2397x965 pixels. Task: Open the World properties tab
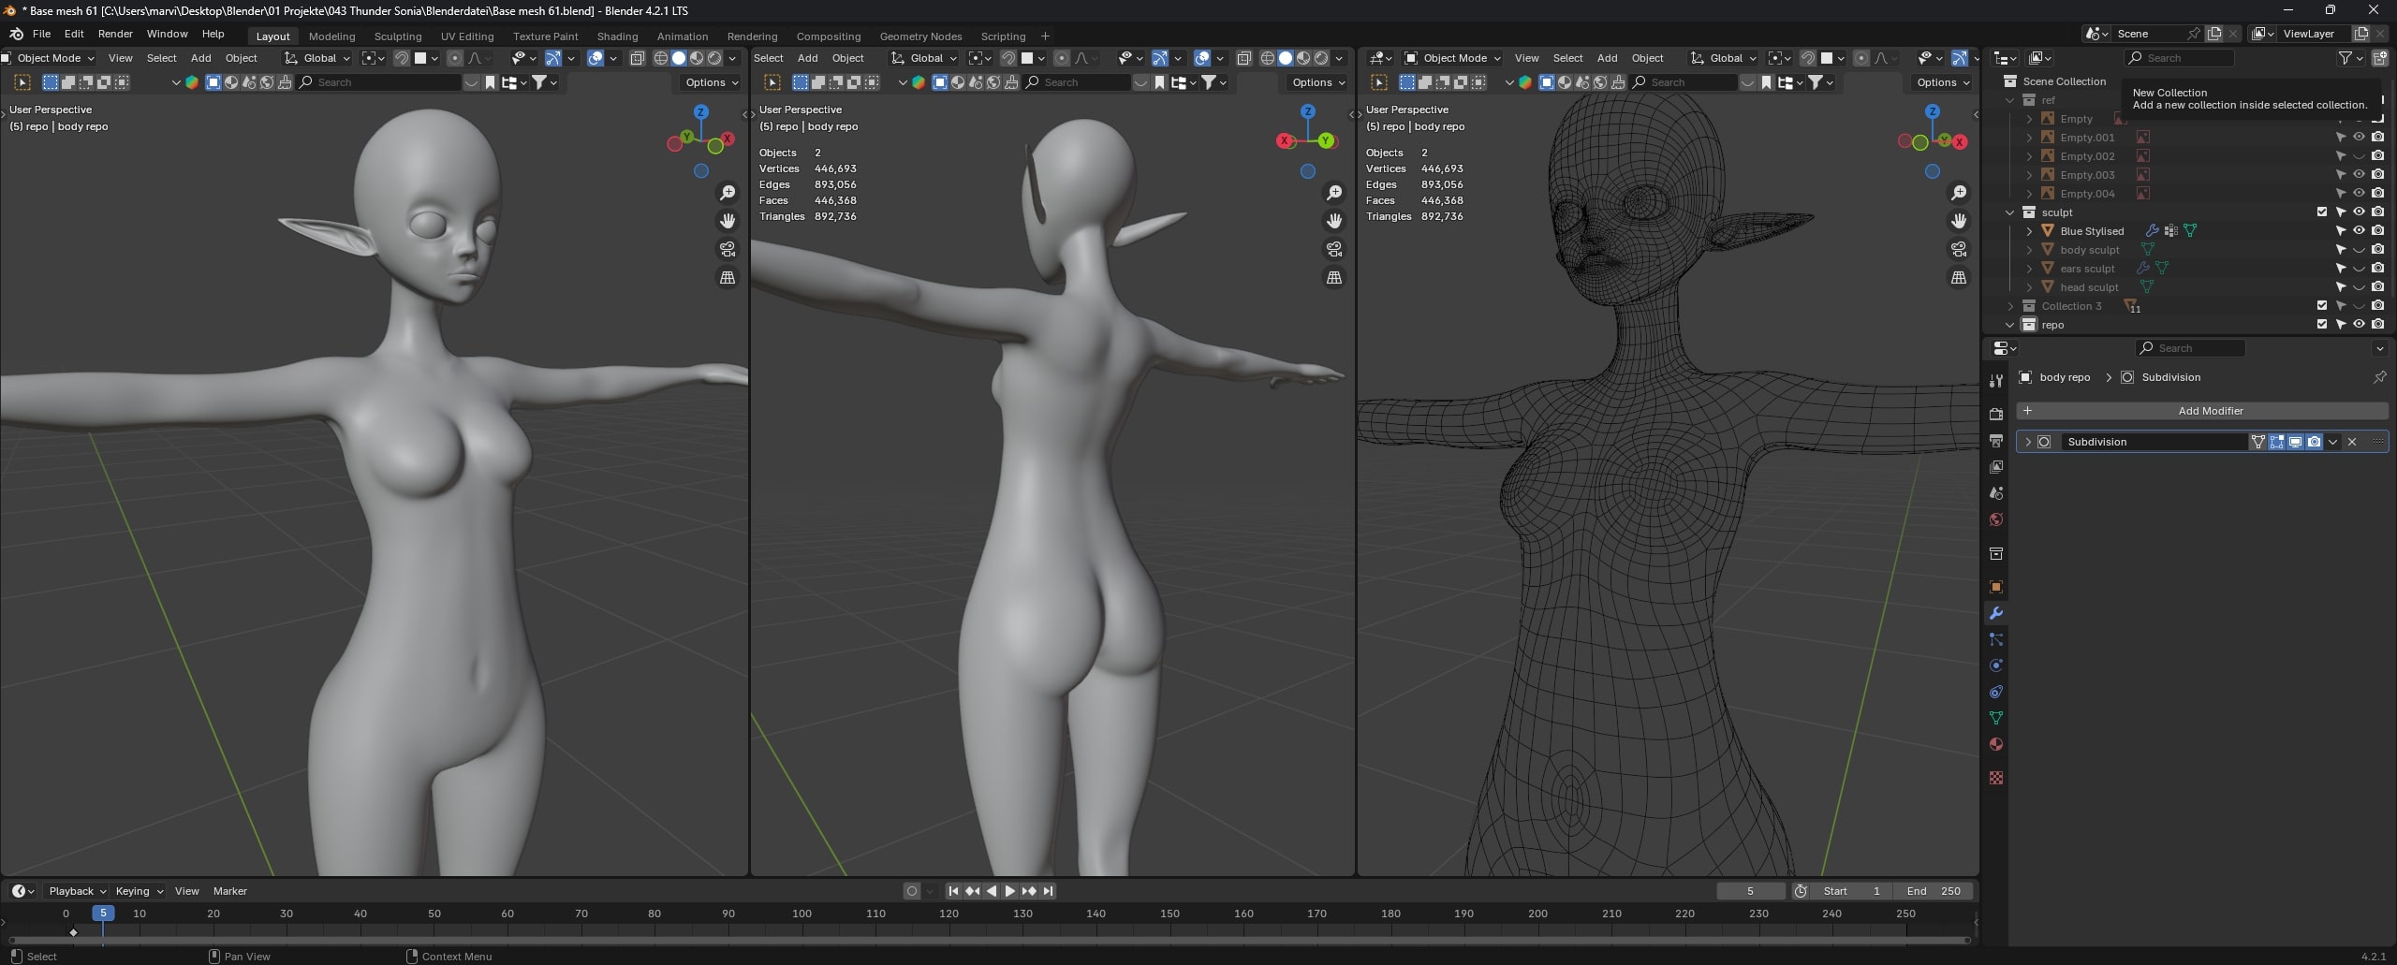(1996, 520)
